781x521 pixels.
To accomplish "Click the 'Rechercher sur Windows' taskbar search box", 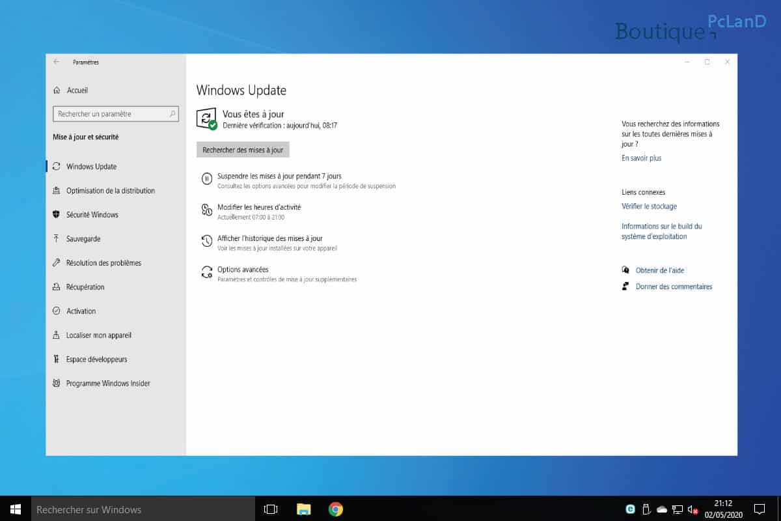I will 143,509.
